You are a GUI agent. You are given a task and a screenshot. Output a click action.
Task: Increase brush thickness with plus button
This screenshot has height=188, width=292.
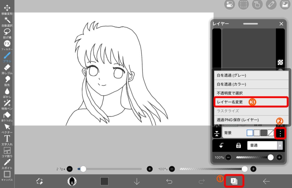[150, 169]
